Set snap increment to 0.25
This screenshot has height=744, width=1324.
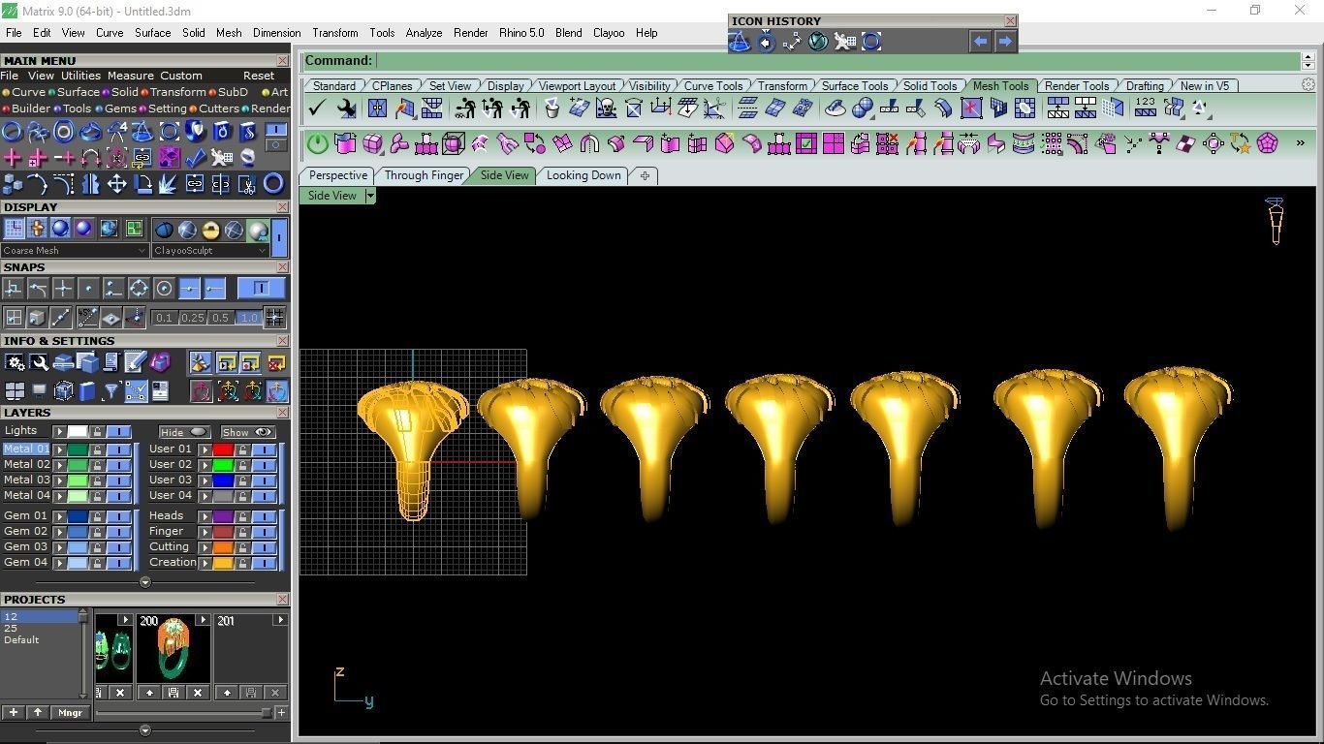192,318
